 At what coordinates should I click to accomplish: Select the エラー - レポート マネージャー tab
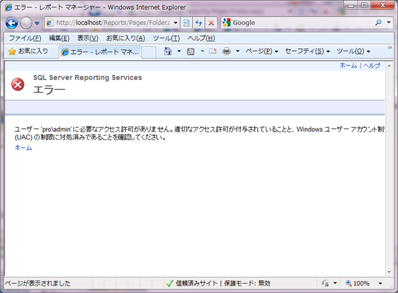101,52
